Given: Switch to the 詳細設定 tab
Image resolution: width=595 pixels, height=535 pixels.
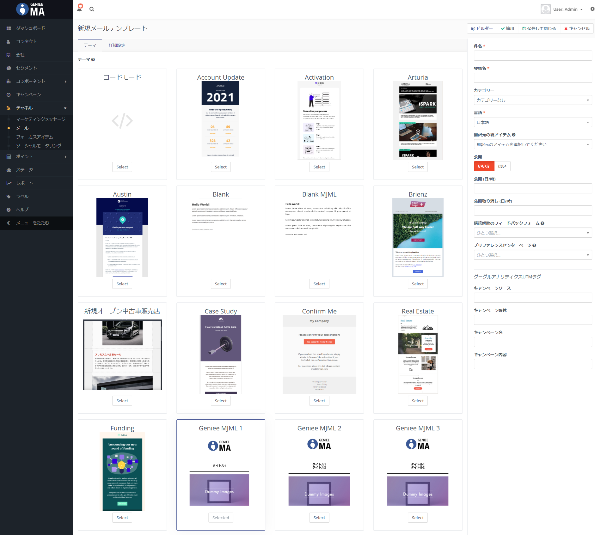Looking at the screenshot, I should pos(117,45).
